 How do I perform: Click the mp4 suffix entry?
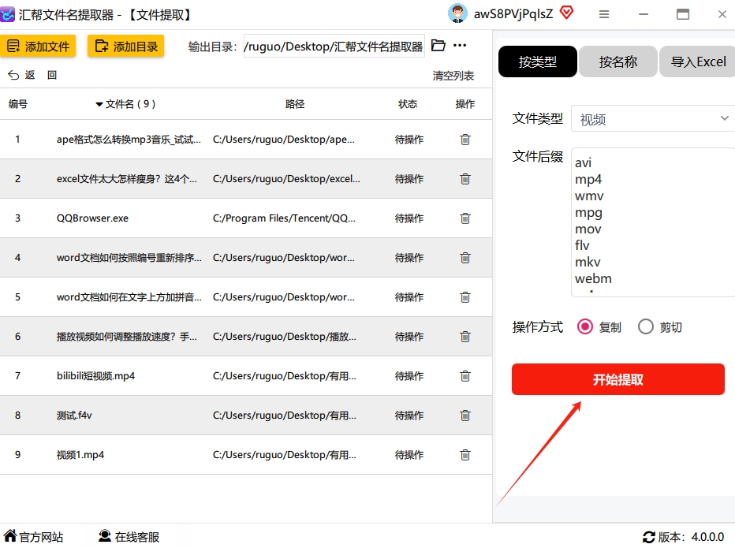[x=588, y=180]
